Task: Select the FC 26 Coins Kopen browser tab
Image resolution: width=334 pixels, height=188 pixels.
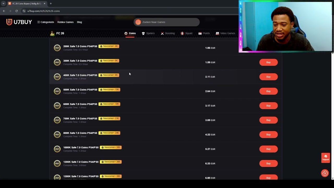Action: [27, 4]
